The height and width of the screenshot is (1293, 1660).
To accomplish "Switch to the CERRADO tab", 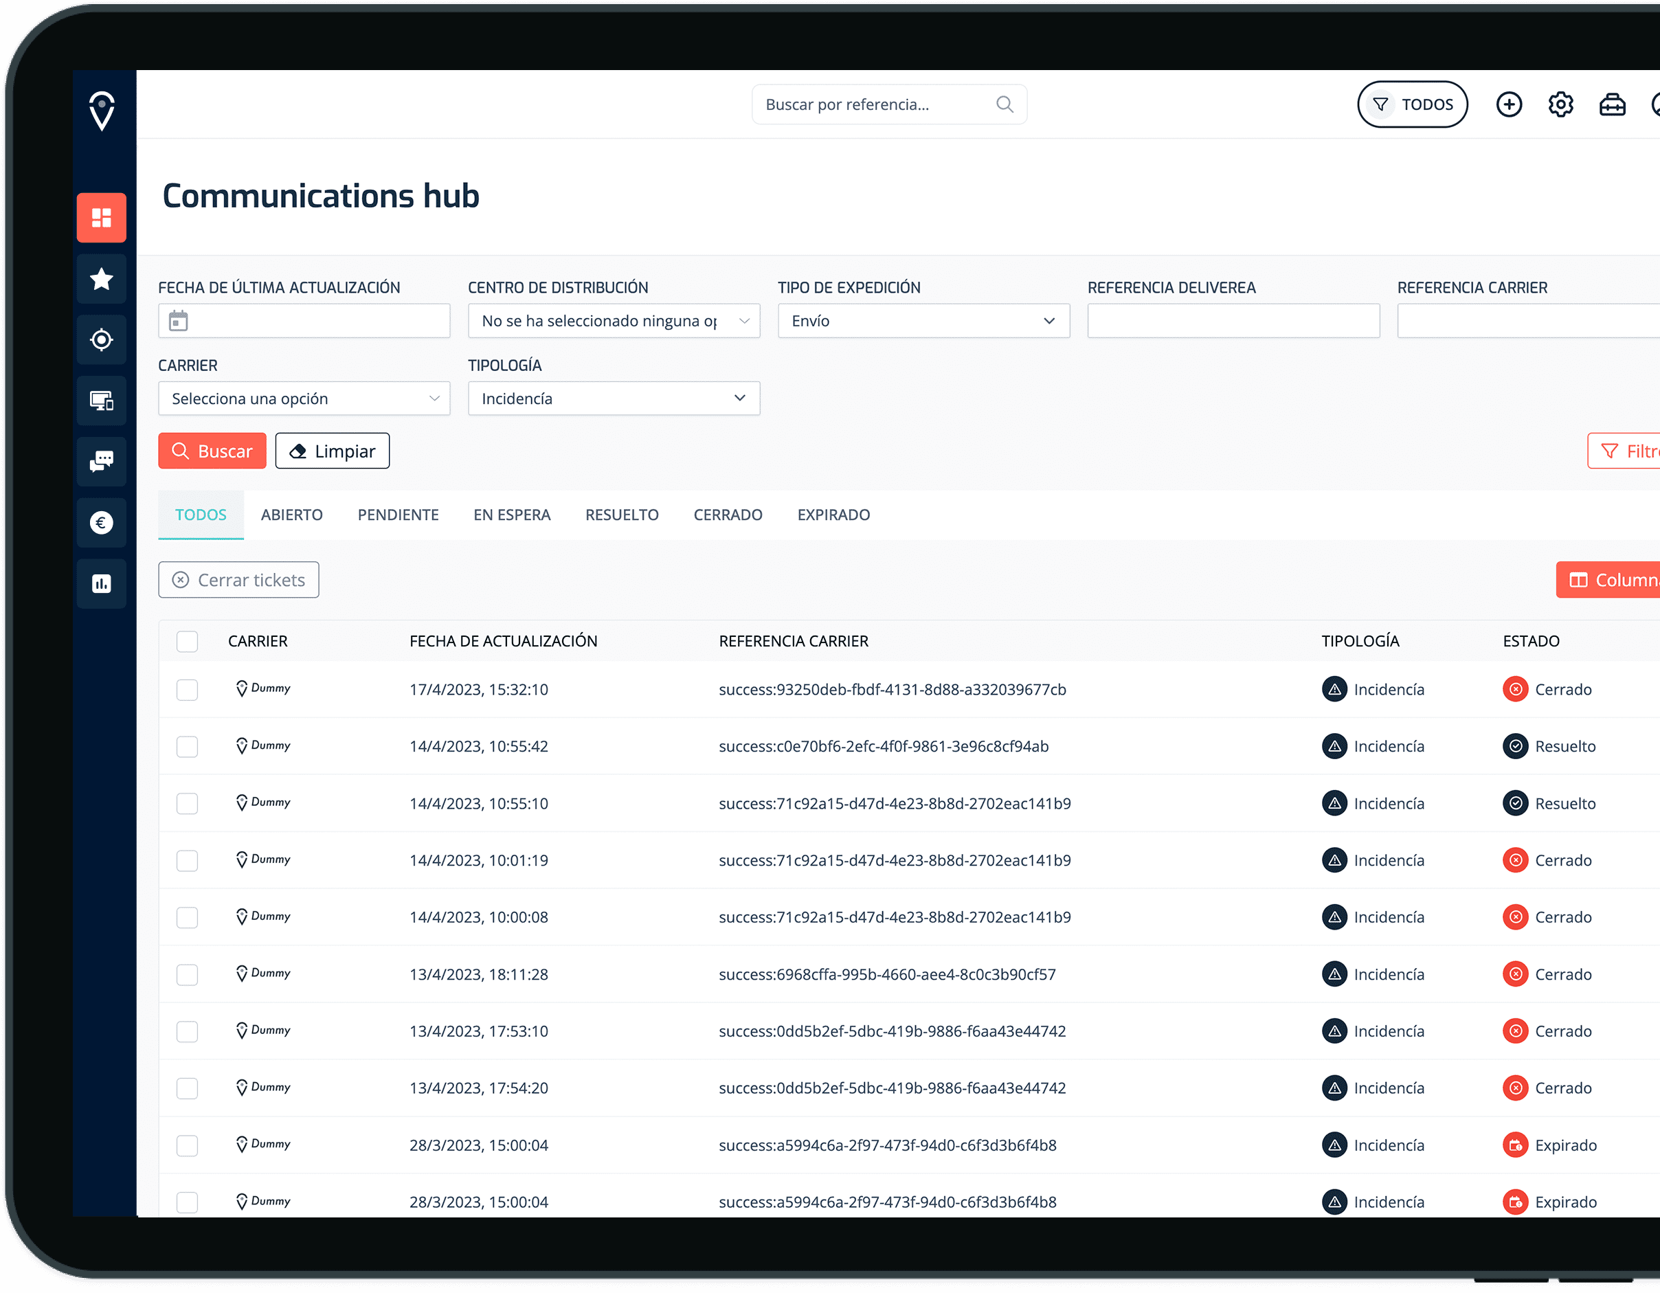I will coord(728,515).
